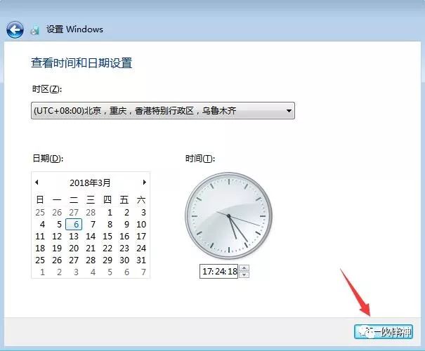This screenshot has height=351, width=425.
Task: Select March 4 in the calendar
Action: 42,224
